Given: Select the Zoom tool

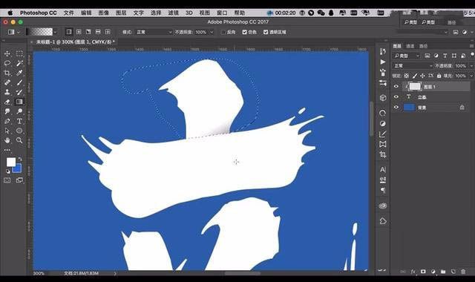Looking at the screenshot, I should coord(19,140).
